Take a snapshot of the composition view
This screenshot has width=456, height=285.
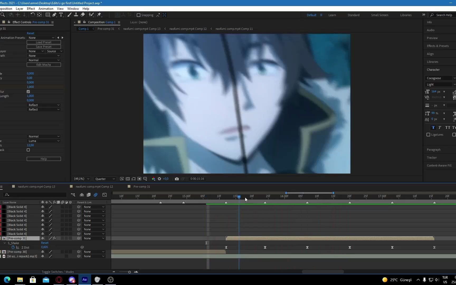pyautogui.click(x=177, y=179)
